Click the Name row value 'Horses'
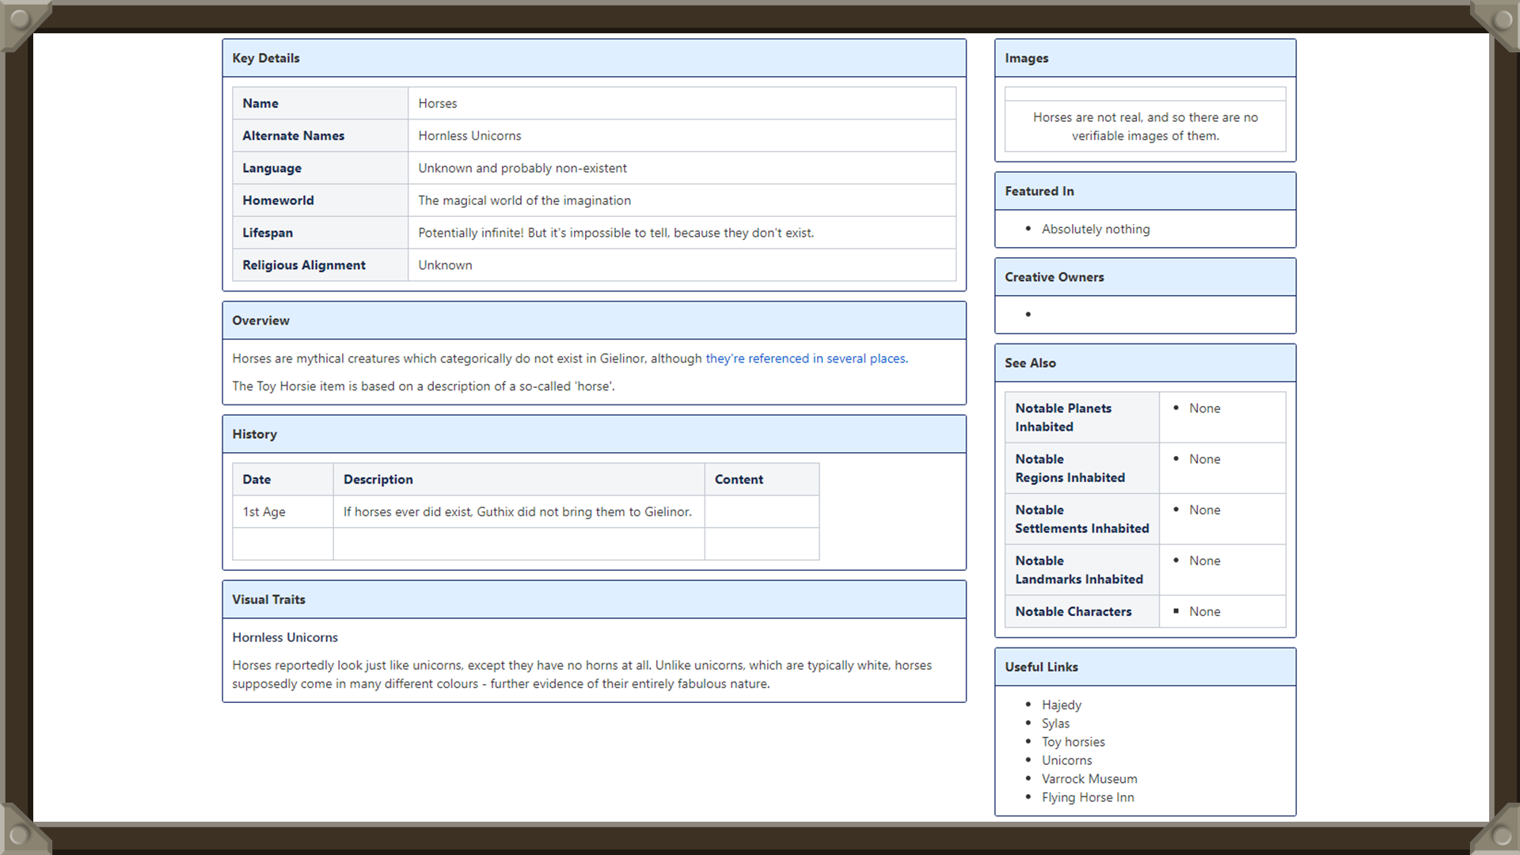Screen dimensions: 1520x855 point(438,104)
